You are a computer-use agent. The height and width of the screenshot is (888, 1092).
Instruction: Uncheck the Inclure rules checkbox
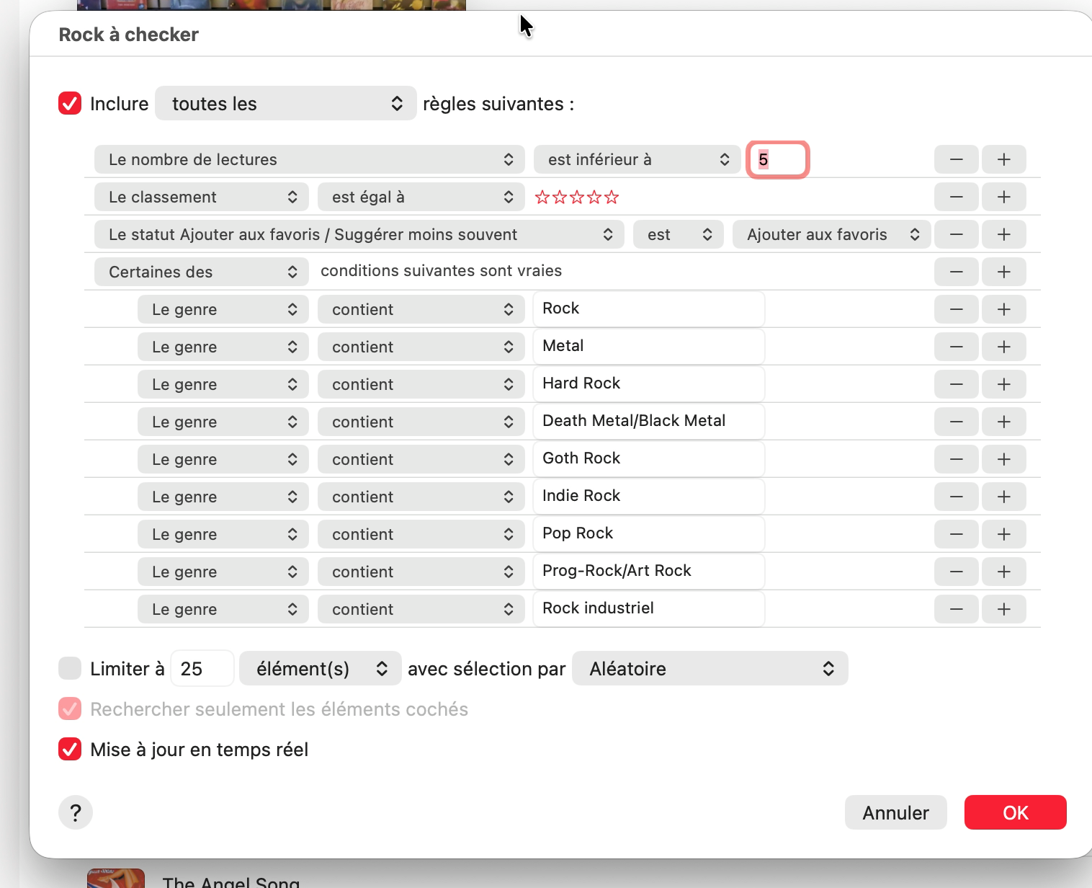point(70,103)
